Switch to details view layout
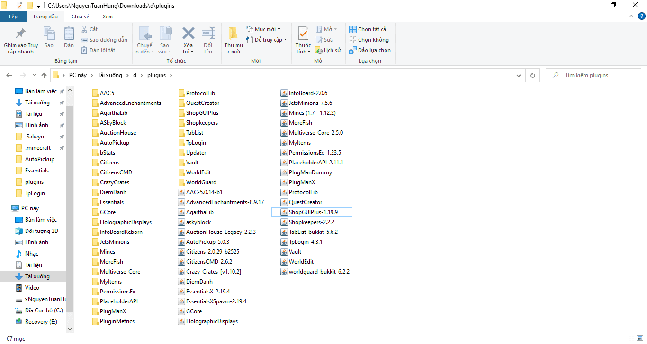Screen dimensions: 647x344 tap(629, 338)
